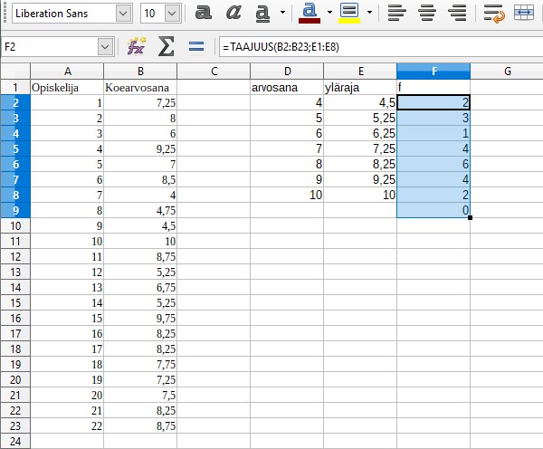This screenshot has height=449, width=543.
Task: Center text horizontally in cell
Action: pos(426,13)
